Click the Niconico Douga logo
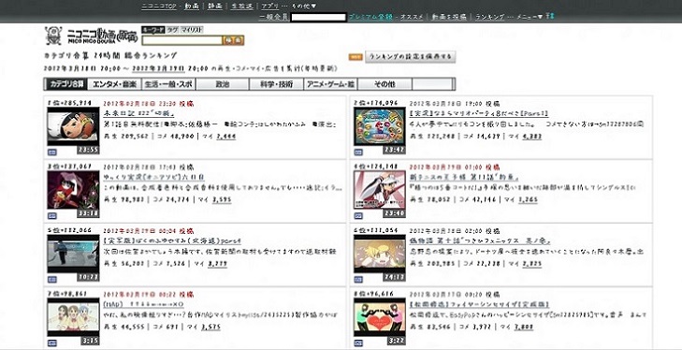The width and height of the screenshot is (682, 350). (92, 36)
